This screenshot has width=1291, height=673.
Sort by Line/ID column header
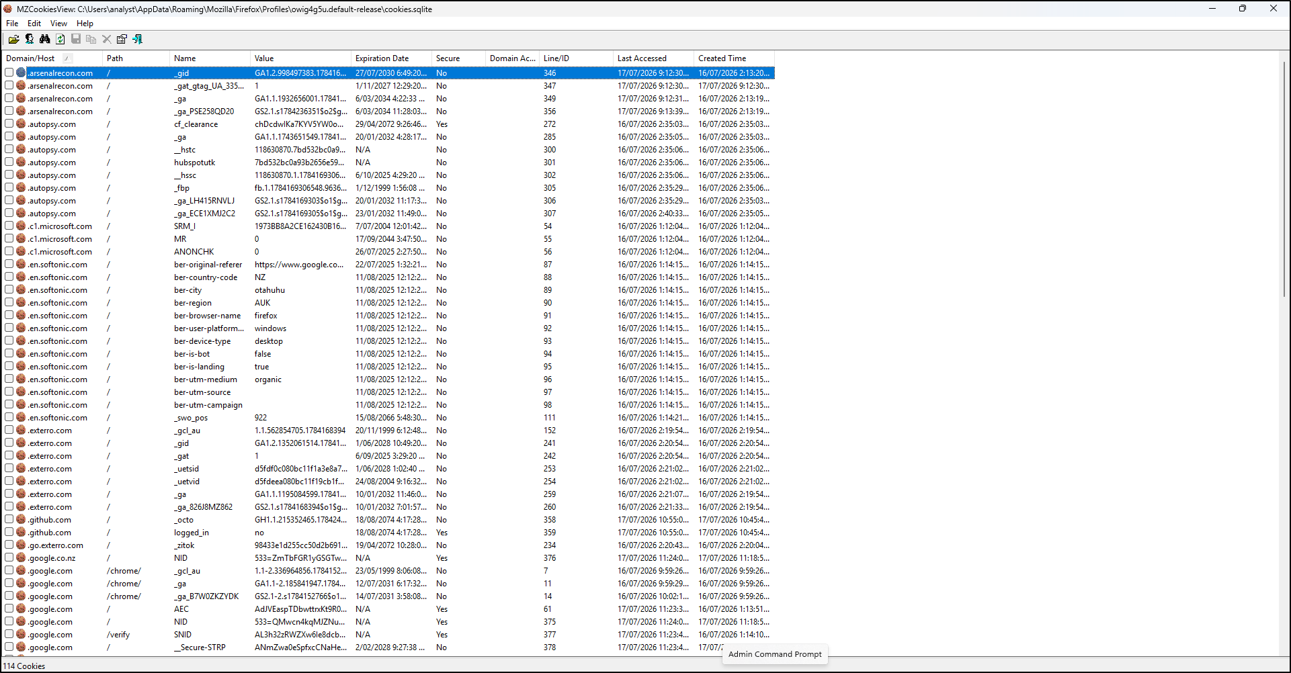(x=577, y=58)
